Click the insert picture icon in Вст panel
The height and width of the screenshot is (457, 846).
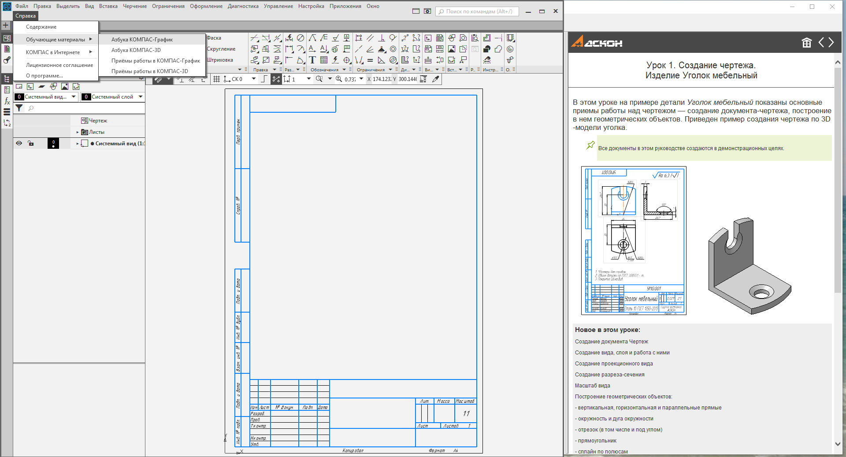[x=452, y=49]
